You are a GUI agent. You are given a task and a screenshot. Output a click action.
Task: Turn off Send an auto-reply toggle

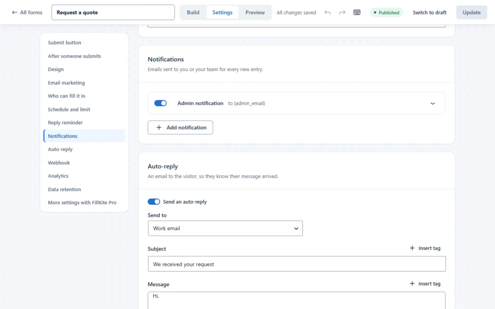point(154,202)
